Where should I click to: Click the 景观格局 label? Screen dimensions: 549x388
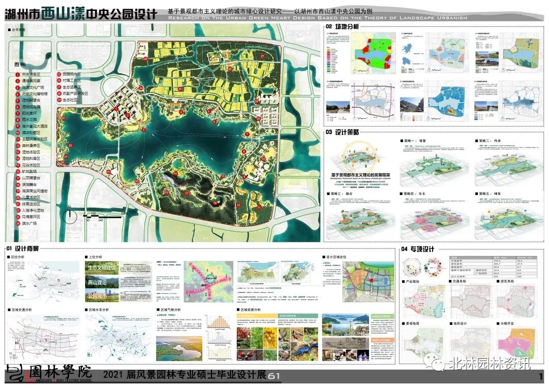click(x=411, y=324)
